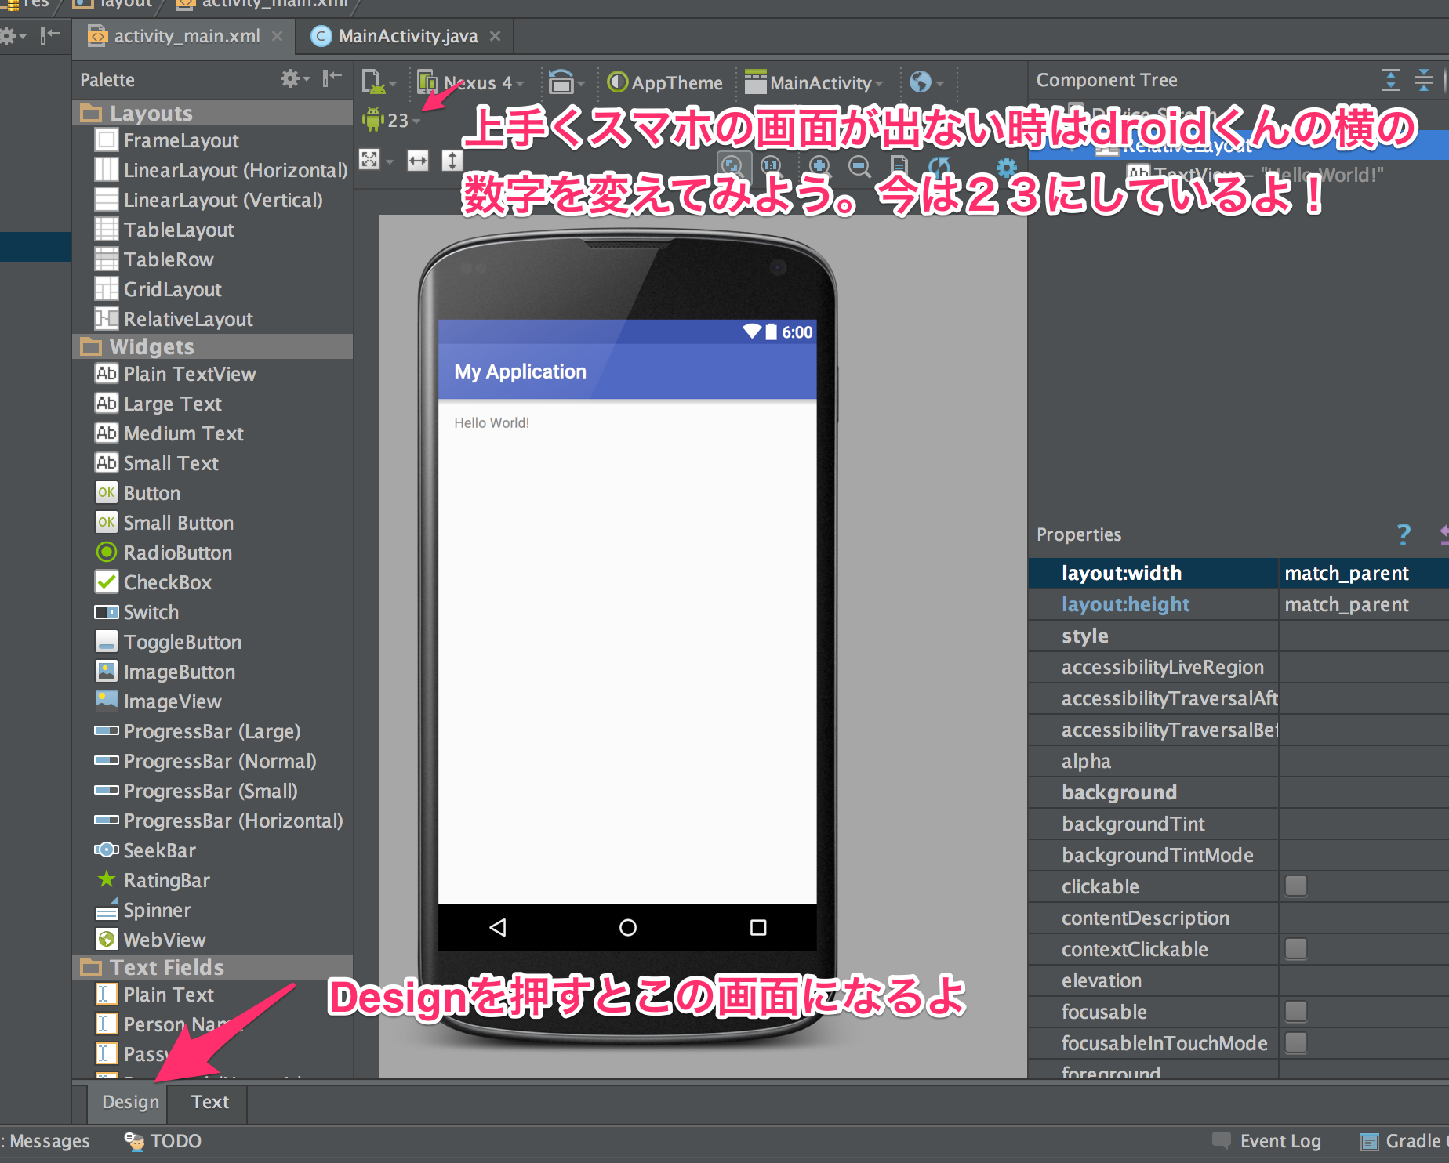1449x1163 pixels.
Task: Select the ToggleButton widget in palette
Action: point(169,642)
